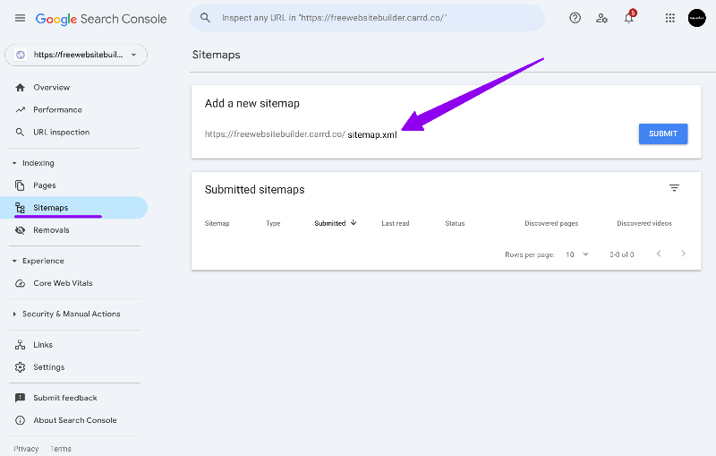Open the notifications bell
Image resolution: width=716 pixels, height=456 pixels.
pyautogui.click(x=629, y=17)
